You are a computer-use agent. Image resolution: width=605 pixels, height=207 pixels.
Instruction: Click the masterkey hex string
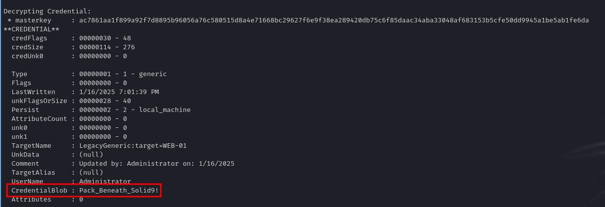(334, 20)
